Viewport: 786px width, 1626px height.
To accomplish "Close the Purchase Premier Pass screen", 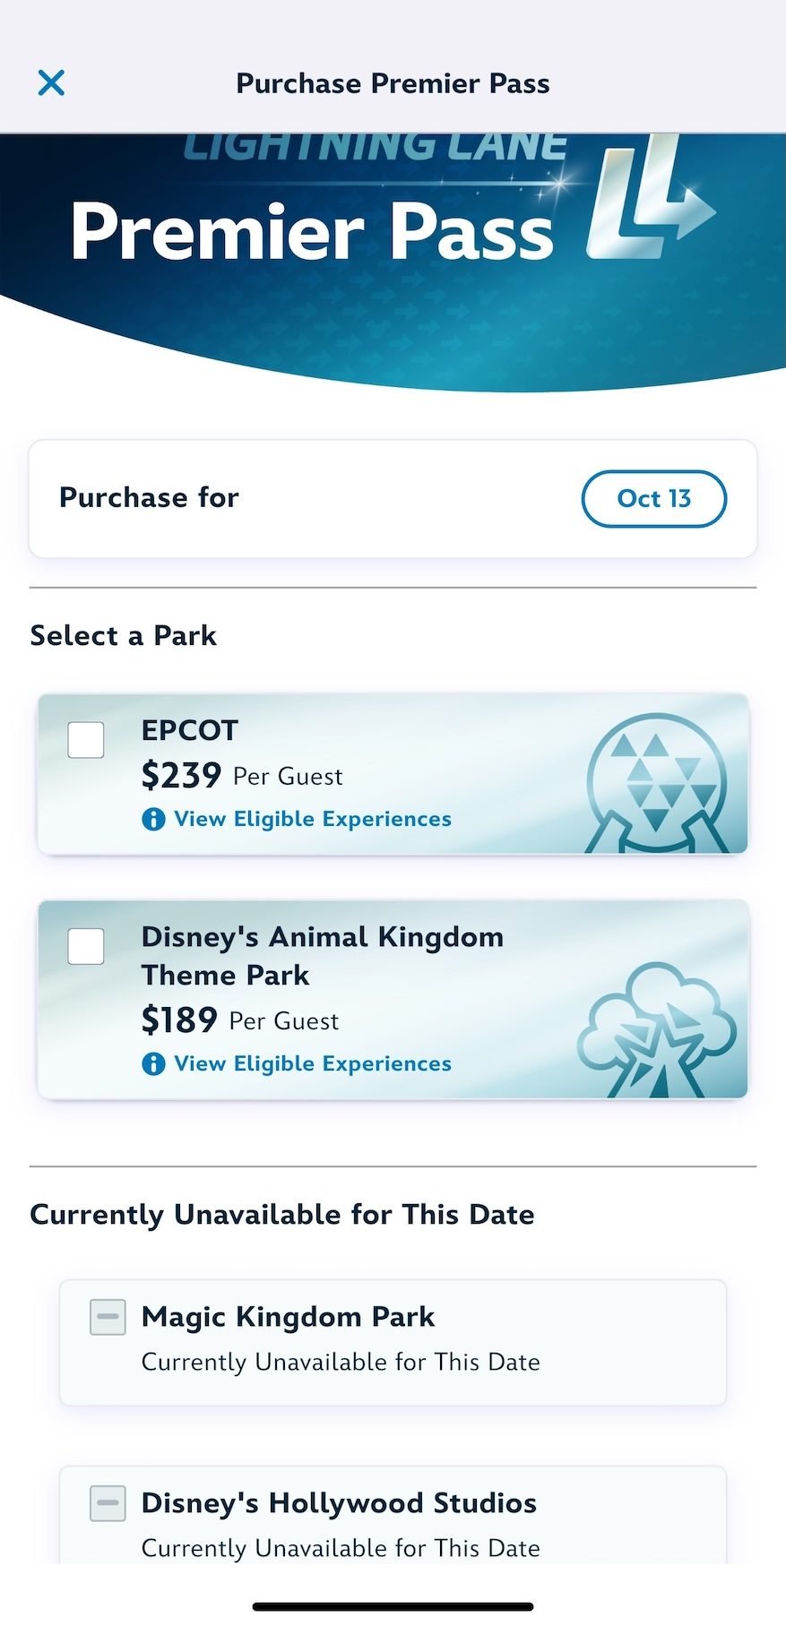I will 51,83.
